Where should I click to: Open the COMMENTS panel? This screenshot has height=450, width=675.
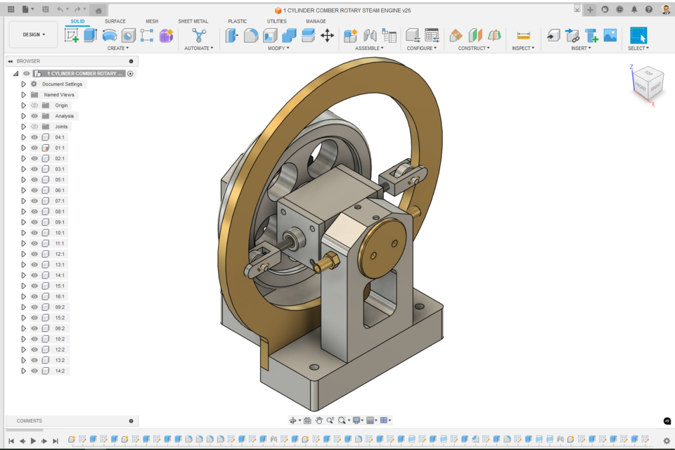click(x=29, y=420)
